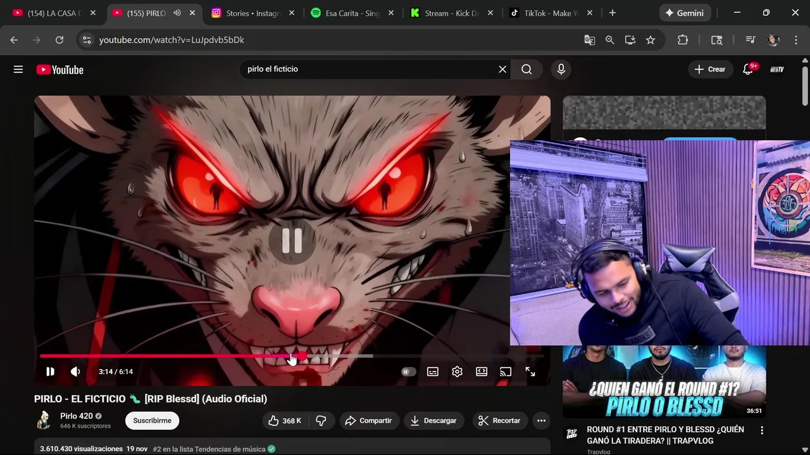Enter full screen mode

point(530,372)
